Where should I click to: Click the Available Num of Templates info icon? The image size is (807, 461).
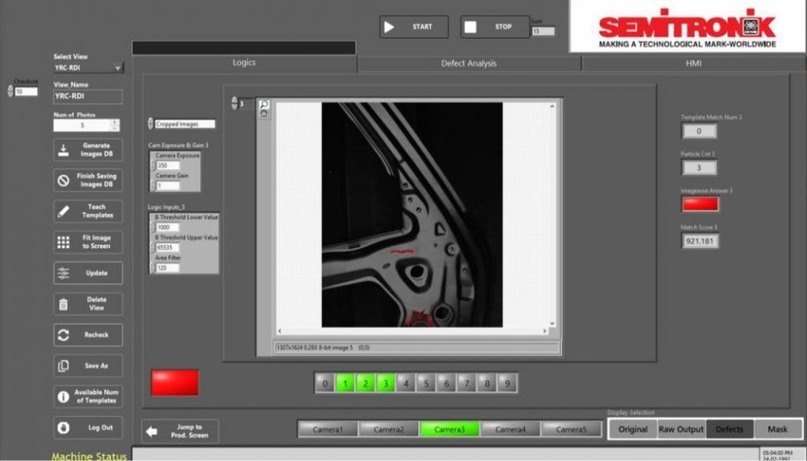pos(64,396)
